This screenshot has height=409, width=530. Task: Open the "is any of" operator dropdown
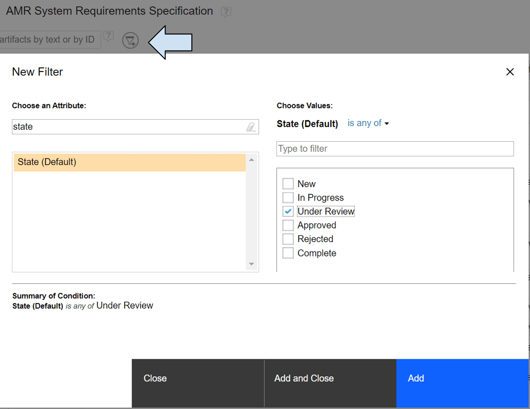coord(368,123)
